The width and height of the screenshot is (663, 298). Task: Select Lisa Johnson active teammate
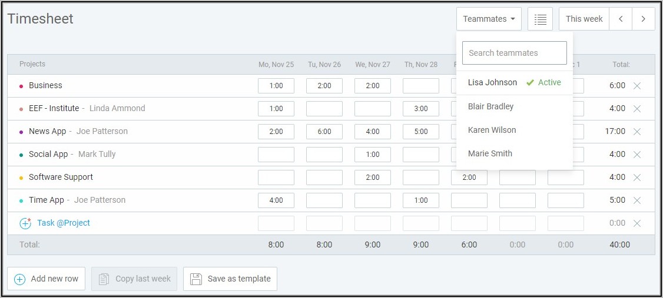[492, 83]
